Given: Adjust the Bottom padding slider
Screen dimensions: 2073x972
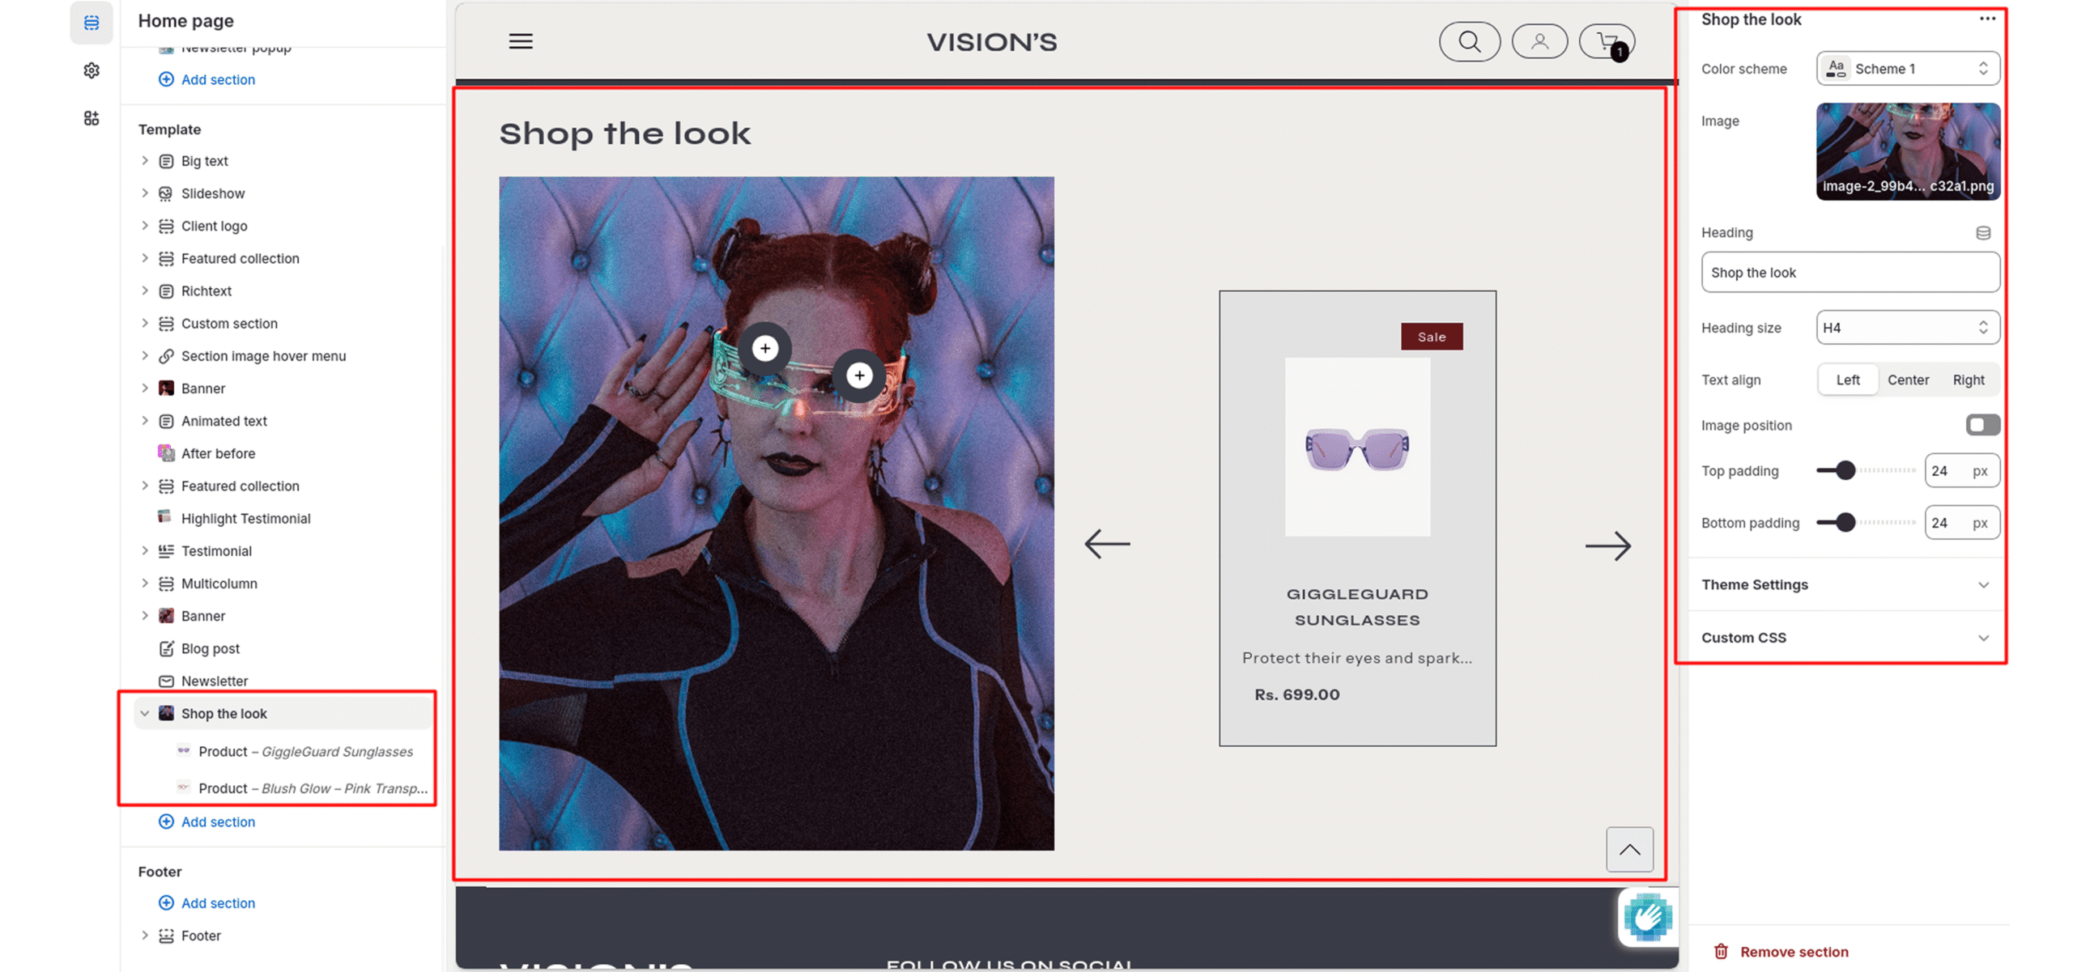Looking at the screenshot, I should point(1844,522).
